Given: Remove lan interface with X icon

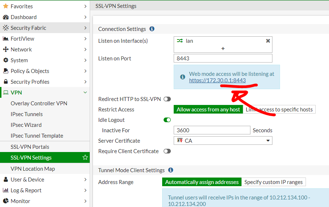Looking at the screenshot, I should (x=268, y=41).
